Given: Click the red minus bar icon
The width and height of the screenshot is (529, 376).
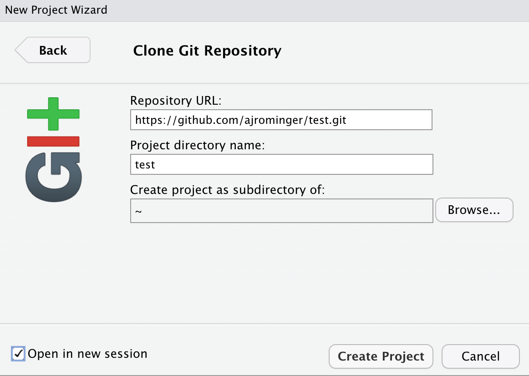Looking at the screenshot, I should tap(53, 142).
